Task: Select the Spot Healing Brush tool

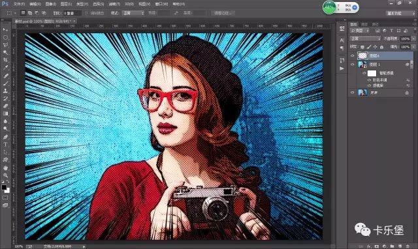Action: point(5,76)
